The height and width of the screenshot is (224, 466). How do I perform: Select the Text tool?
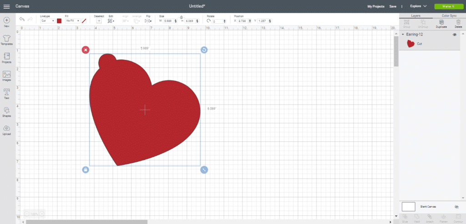[7, 93]
